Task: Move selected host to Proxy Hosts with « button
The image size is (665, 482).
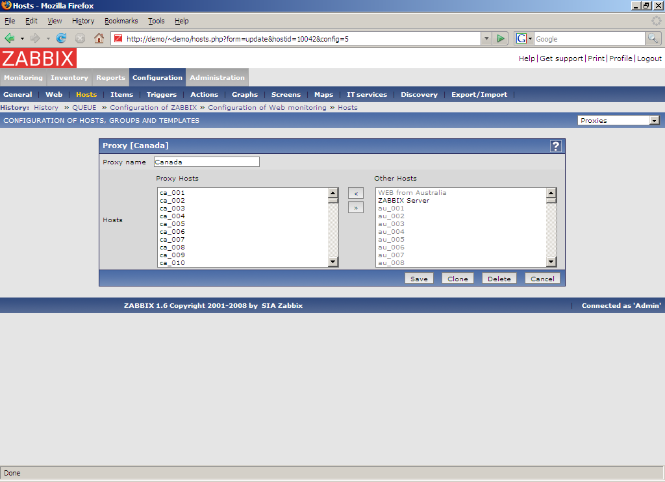Action: pyautogui.click(x=356, y=194)
